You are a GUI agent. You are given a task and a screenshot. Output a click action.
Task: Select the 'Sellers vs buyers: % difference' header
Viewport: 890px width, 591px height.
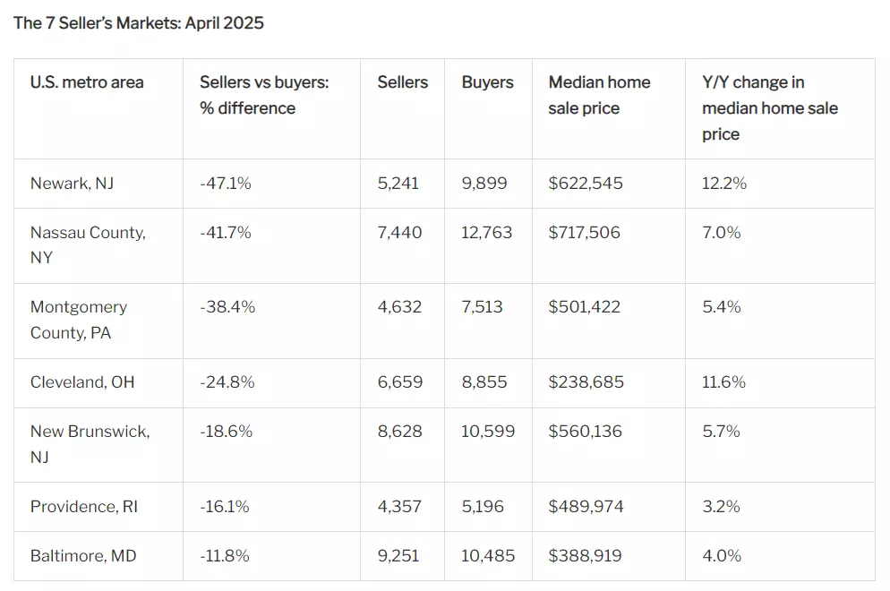pos(264,95)
